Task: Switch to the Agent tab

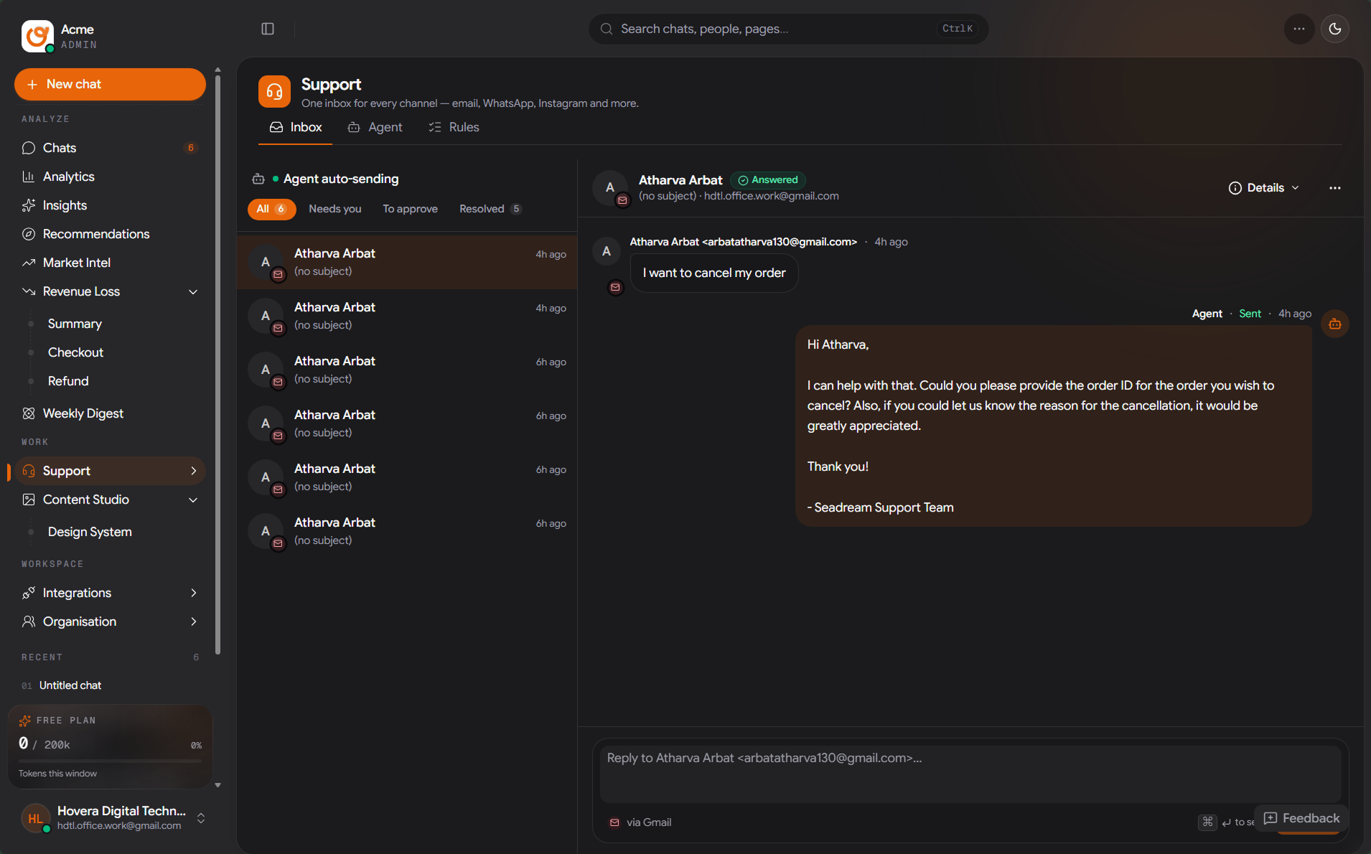Action: 375,127
